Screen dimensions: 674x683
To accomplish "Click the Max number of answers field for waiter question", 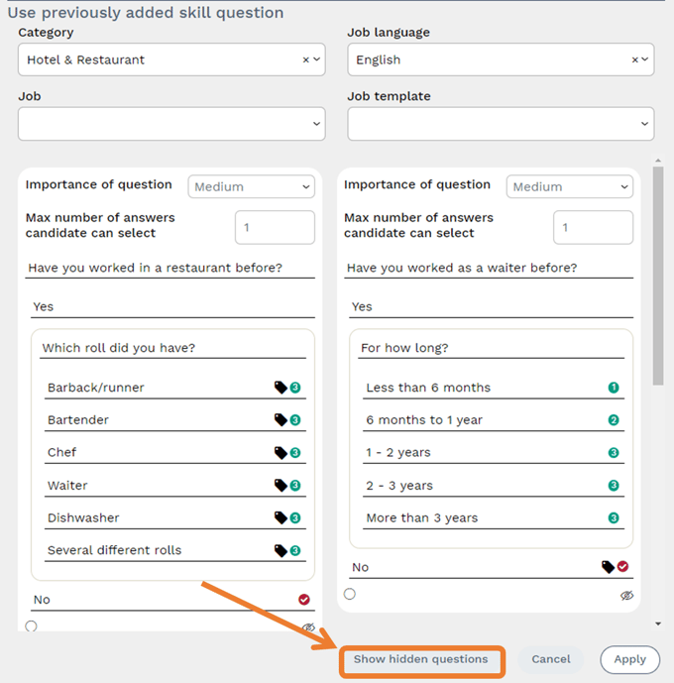I will point(593,227).
